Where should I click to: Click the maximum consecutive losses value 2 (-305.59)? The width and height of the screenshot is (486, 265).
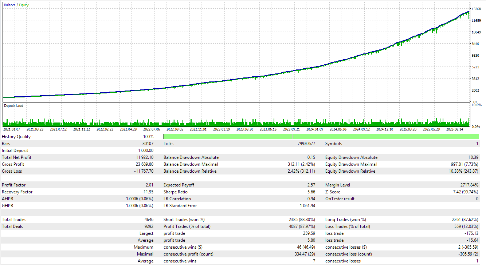tap(467, 247)
